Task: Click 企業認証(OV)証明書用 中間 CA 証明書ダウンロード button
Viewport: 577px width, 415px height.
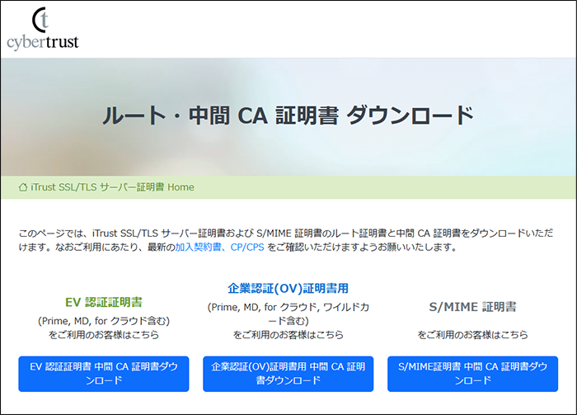Action: point(288,374)
